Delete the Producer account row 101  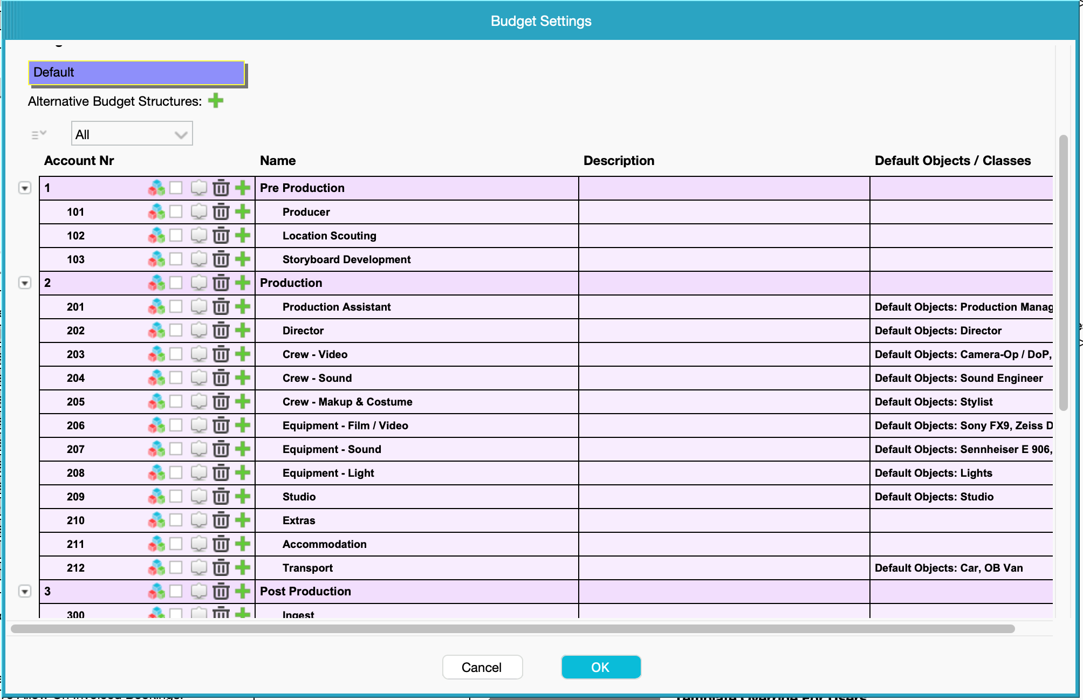tap(221, 212)
